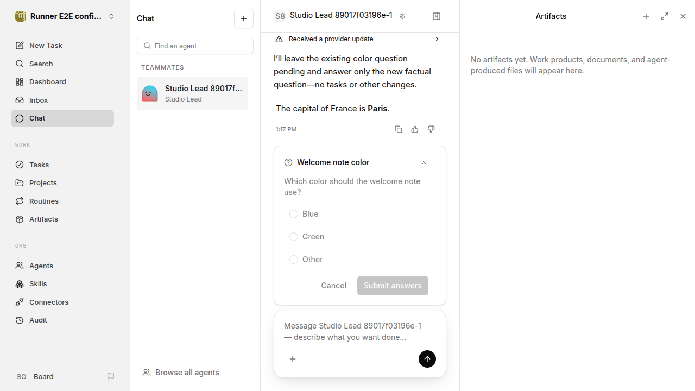
Task: Click the Browse all agents link
Action: (x=181, y=373)
